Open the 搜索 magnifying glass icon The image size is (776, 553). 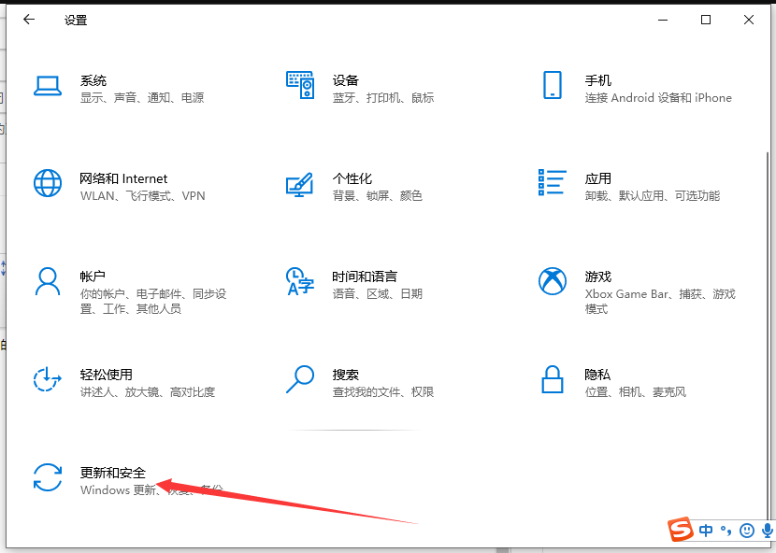click(300, 379)
